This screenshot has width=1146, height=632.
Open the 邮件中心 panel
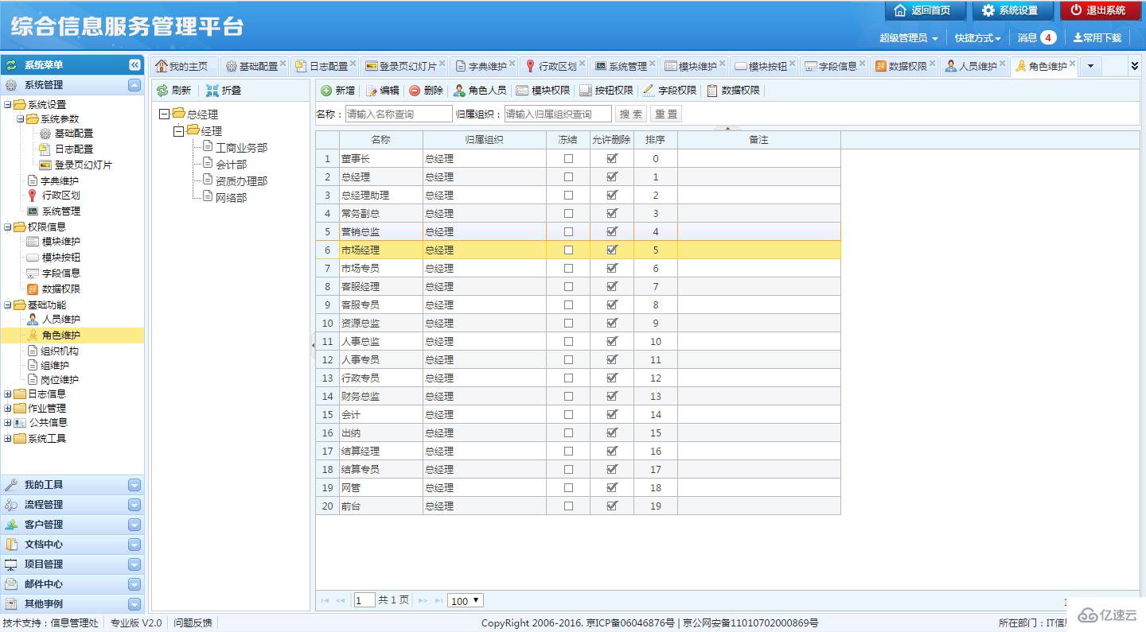pyautogui.click(x=72, y=584)
